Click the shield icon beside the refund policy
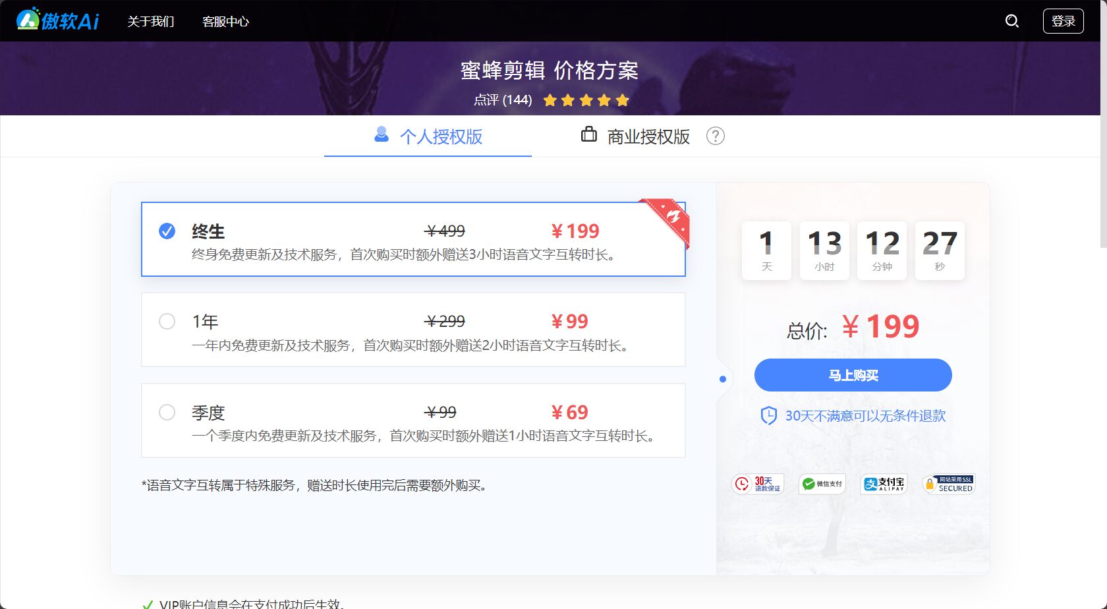1107x609 pixels. (x=768, y=416)
